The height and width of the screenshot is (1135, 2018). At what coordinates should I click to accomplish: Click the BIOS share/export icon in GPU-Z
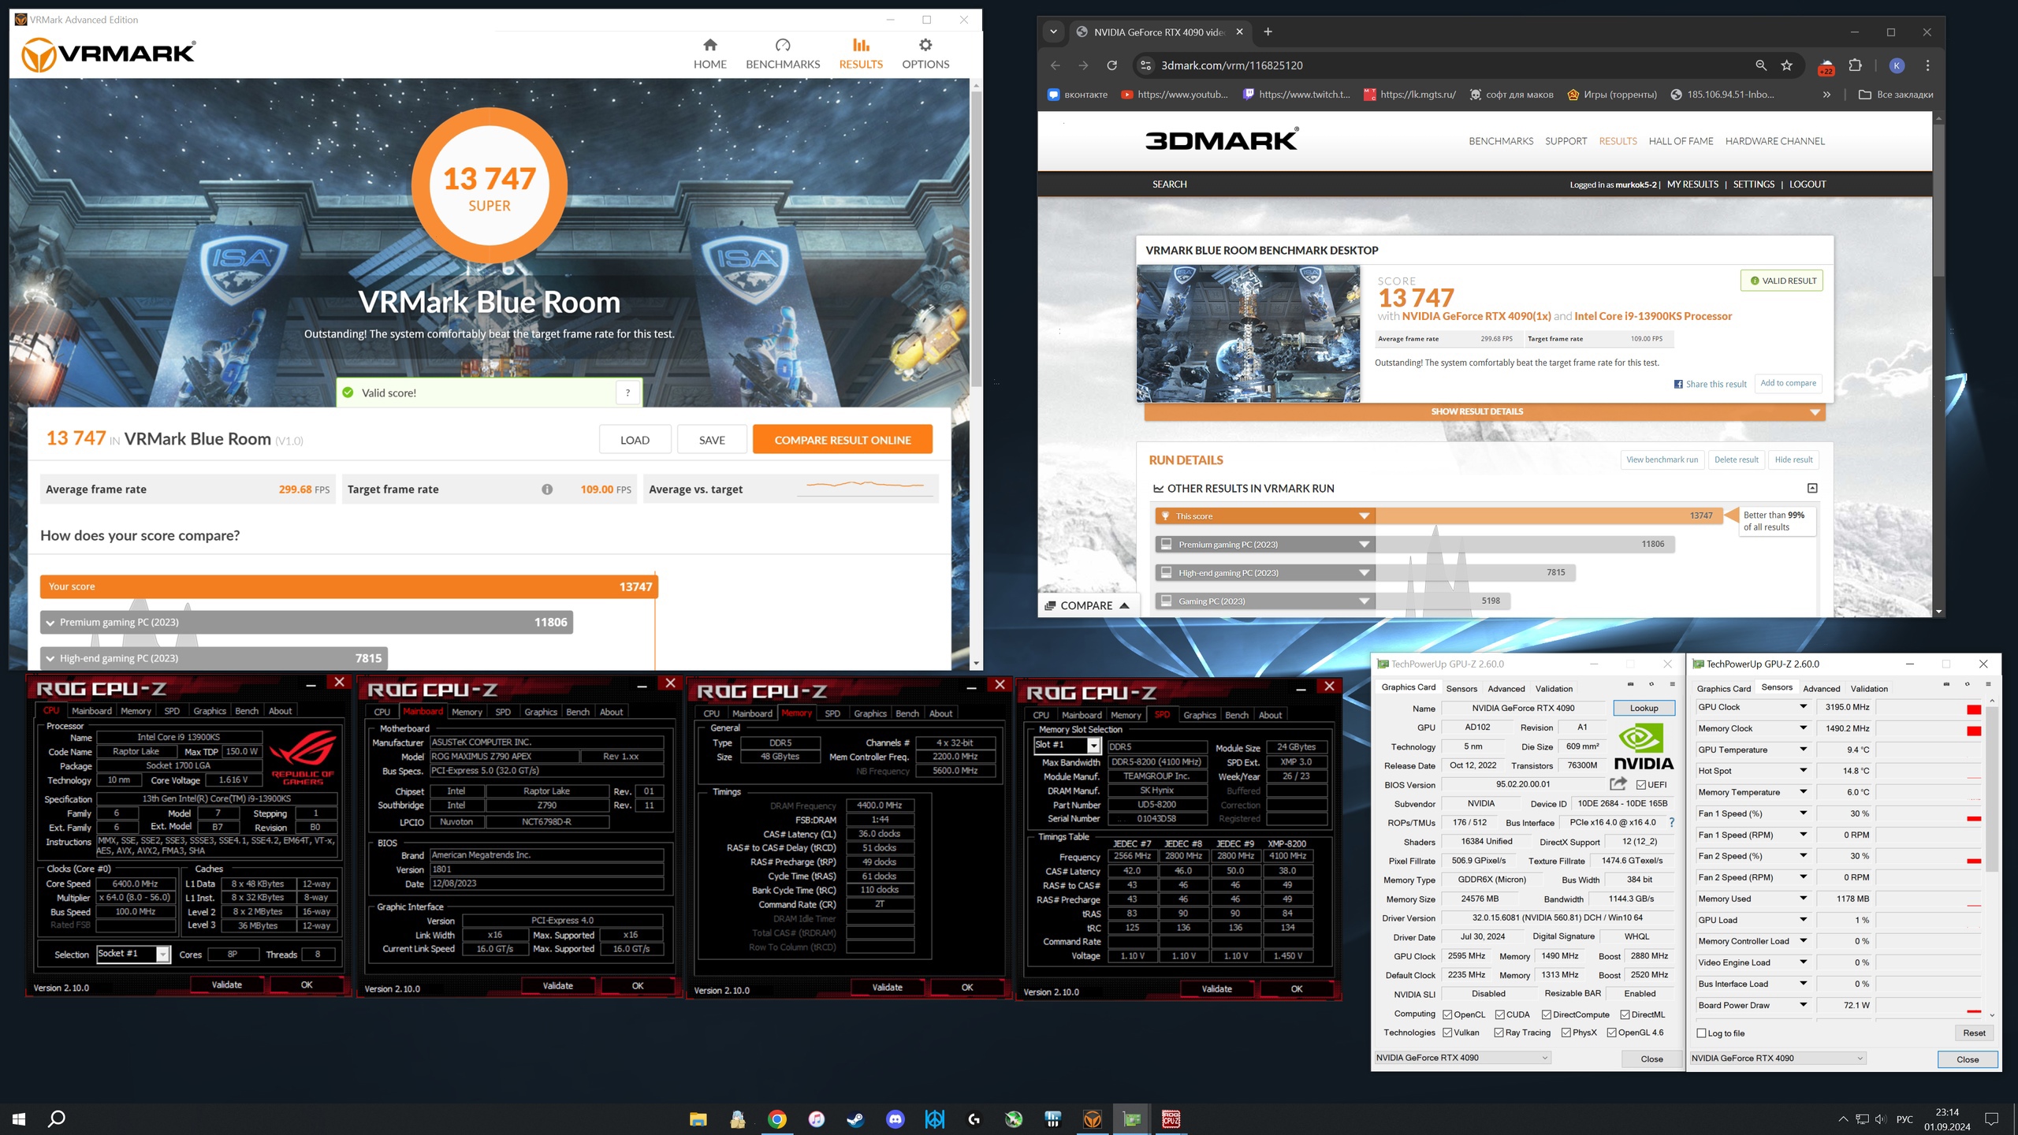coord(1618,784)
